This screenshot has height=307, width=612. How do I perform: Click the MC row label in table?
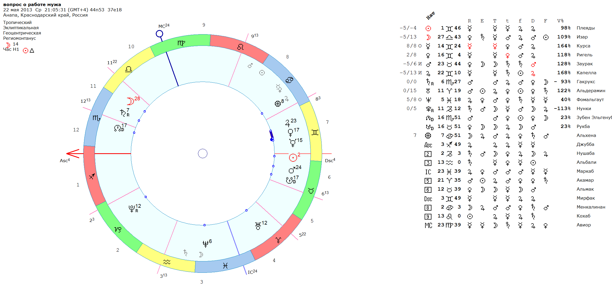pos(428,225)
